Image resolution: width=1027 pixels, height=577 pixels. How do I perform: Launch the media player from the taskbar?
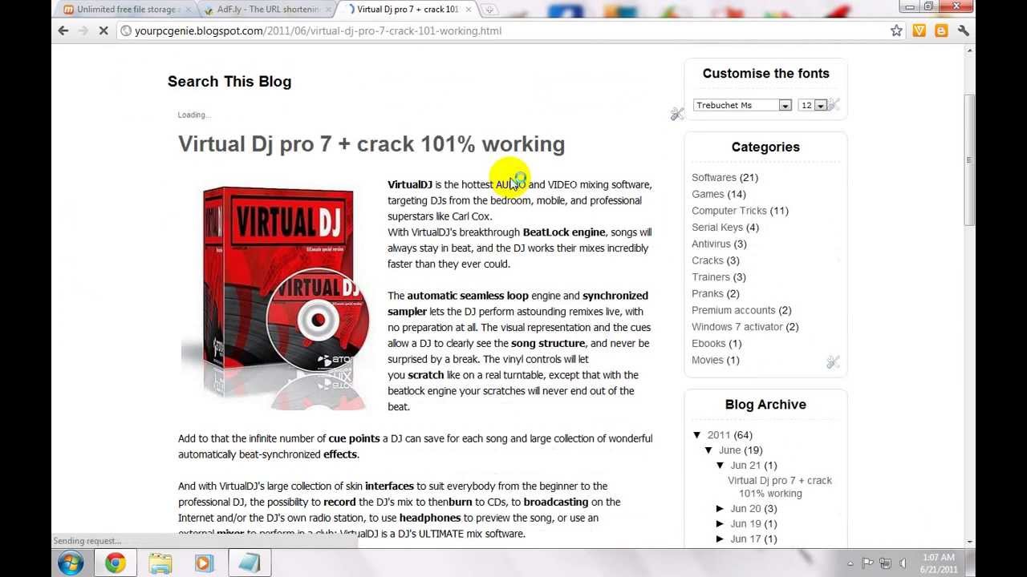(204, 563)
